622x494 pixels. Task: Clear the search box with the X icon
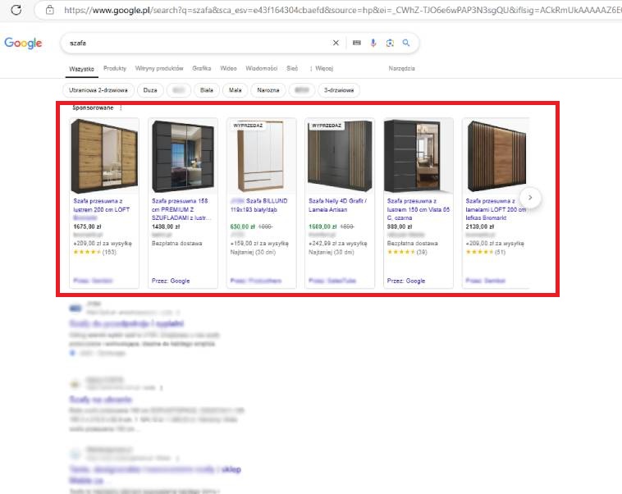pos(336,43)
